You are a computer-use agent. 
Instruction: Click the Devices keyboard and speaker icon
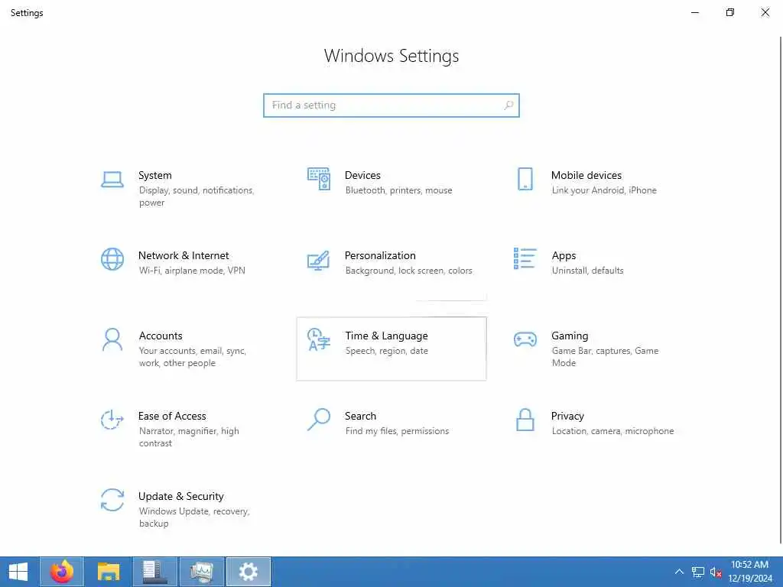point(319,179)
